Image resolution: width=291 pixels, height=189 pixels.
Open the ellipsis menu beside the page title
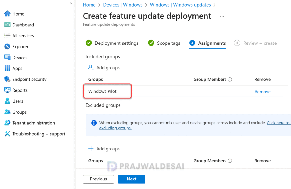click(222, 16)
